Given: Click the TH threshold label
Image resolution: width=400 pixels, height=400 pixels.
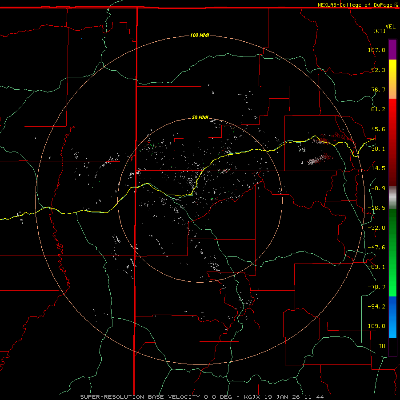Looking at the screenshot, I should pos(382,346).
